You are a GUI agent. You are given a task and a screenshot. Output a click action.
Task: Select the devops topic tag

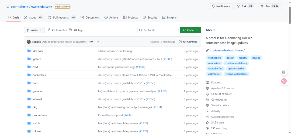[256, 58]
